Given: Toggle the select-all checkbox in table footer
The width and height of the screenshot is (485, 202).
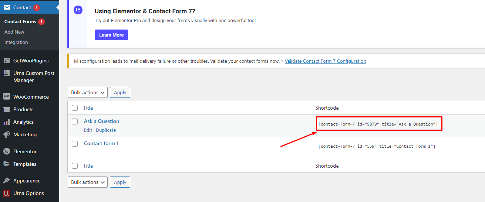Looking at the screenshot, I should (75, 166).
